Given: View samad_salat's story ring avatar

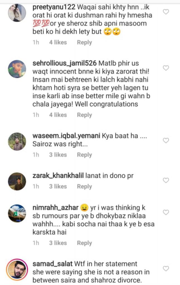Looking at the screenshot, I should point(17,270).
